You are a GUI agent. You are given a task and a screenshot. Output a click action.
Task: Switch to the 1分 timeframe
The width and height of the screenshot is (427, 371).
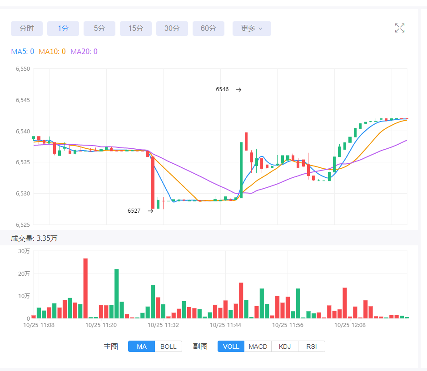tap(63, 28)
